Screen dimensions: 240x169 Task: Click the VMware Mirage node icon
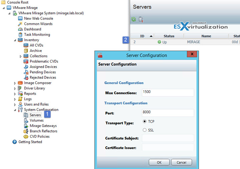(9, 8)
